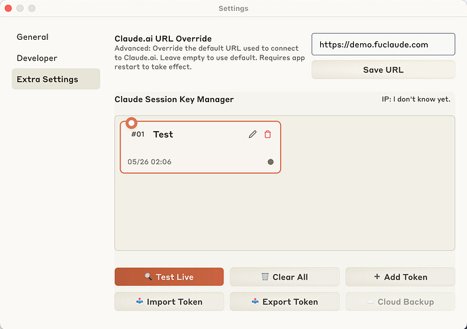Viewport: 467px width, 329px height.
Task: Delete the Test token via trash icon
Action: pos(268,134)
